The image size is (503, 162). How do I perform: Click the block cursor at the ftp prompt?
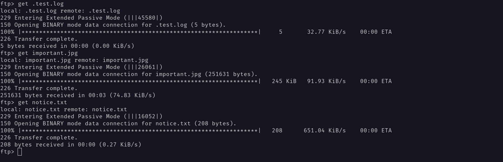(20, 152)
